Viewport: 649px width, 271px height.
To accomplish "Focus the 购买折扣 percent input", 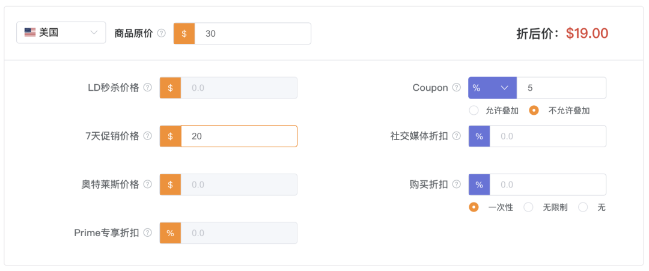I will 547,184.
